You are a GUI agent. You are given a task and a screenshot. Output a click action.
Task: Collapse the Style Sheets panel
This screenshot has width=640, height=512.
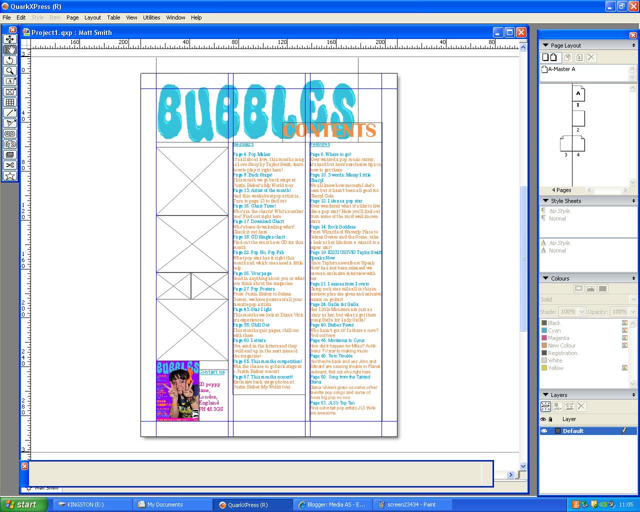[545, 201]
